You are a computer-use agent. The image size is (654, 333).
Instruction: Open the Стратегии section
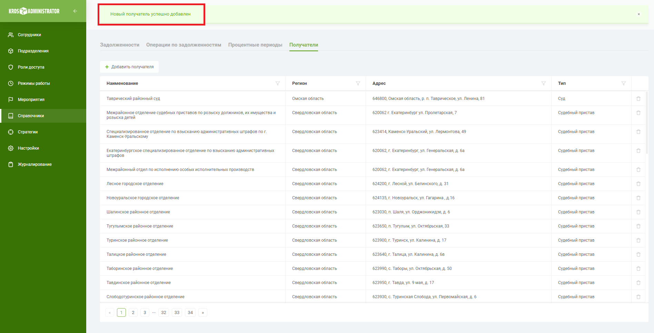[x=43, y=132]
